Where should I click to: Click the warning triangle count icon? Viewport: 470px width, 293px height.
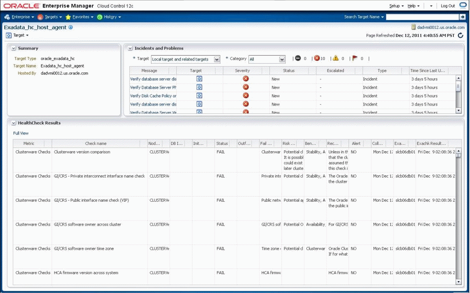pyautogui.click(x=336, y=58)
